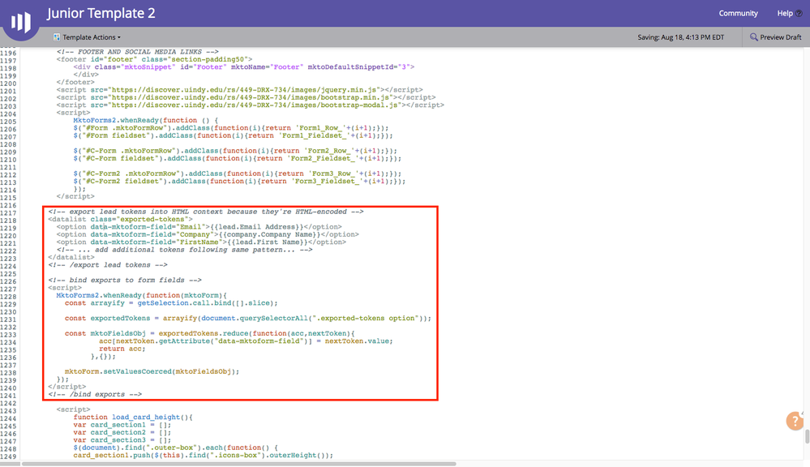
Task: Click the 'const mktoFieldsObj = exportedTokens.reduce' line
Action: tap(210, 334)
